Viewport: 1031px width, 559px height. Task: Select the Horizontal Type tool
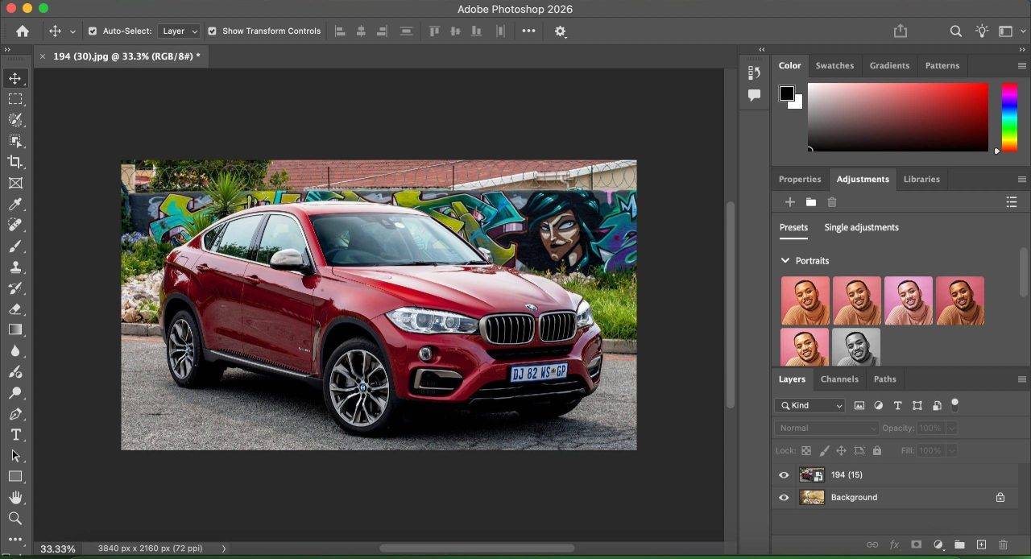[x=15, y=435]
